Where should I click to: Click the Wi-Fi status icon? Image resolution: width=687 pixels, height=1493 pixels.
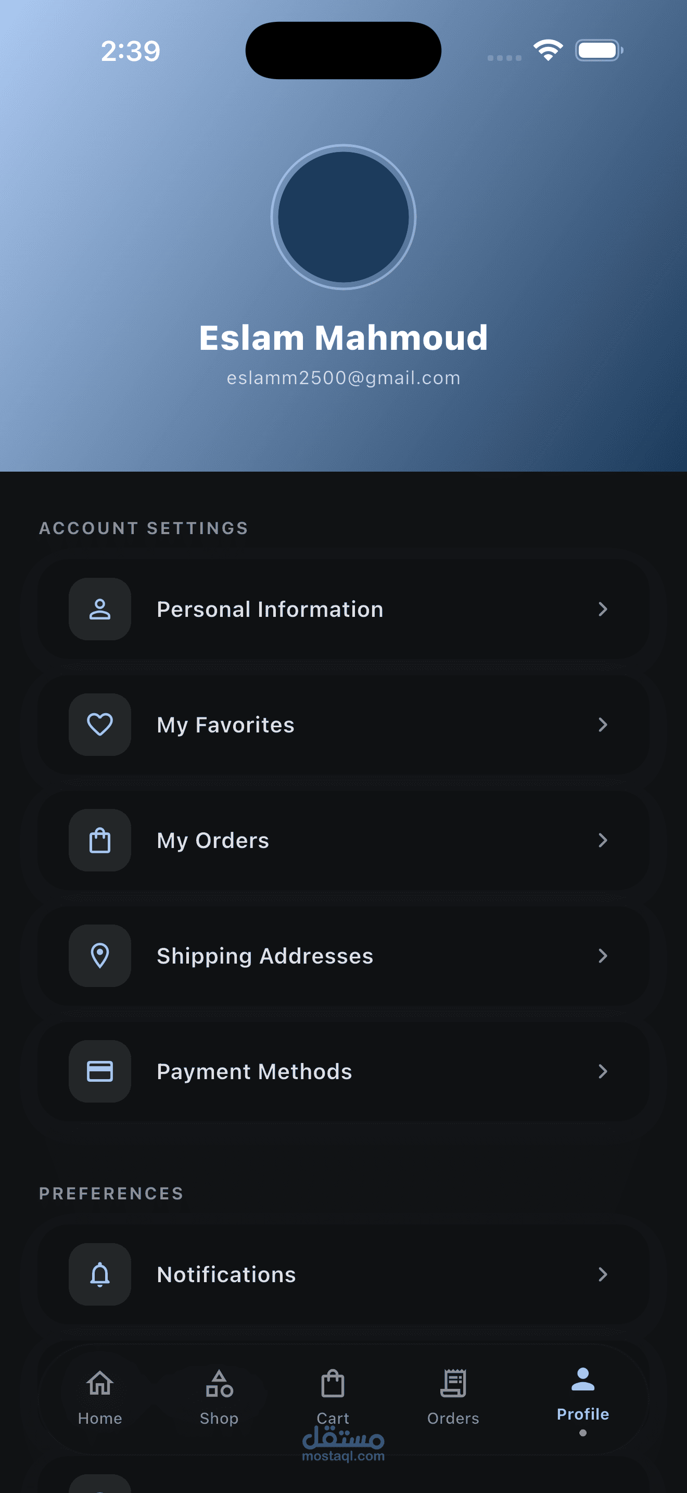coord(548,50)
